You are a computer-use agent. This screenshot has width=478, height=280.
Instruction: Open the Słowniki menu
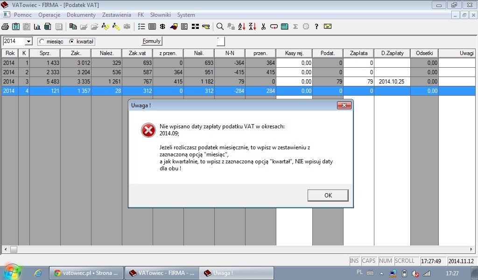160,15
